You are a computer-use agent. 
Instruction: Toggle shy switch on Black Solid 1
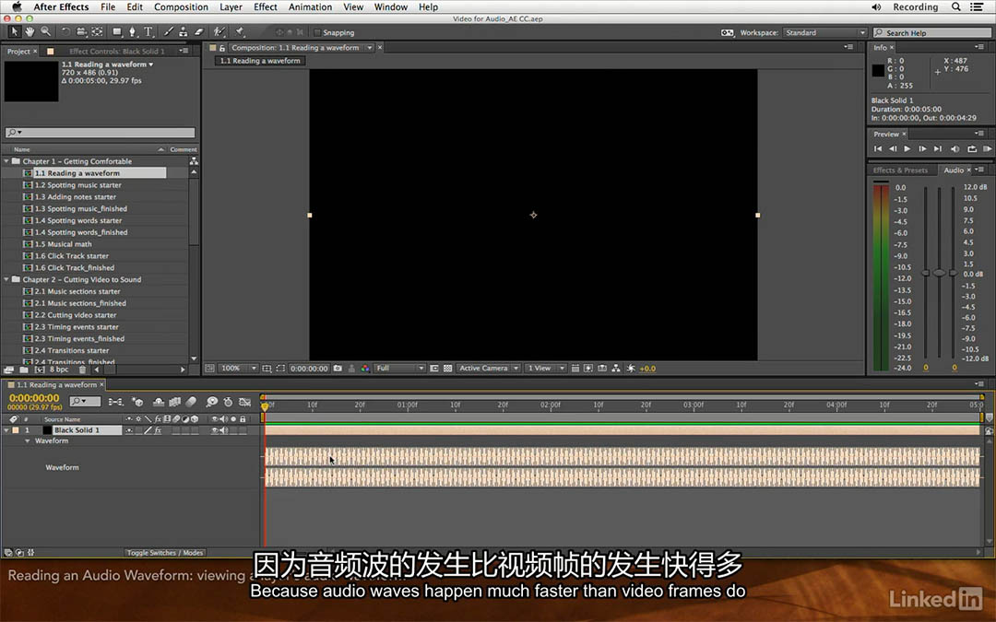[x=129, y=430]
